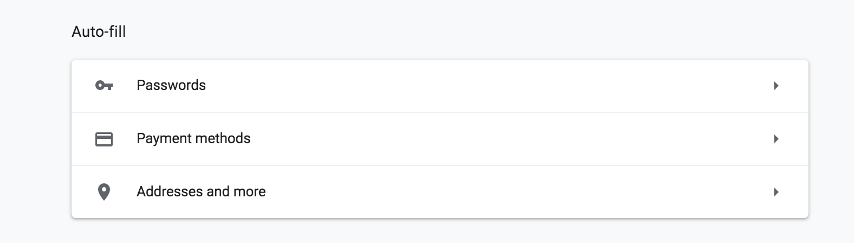Expand Passwords using its right arrow
Viewport: 854px width, 243px height.
pyautogui.click(x=776, y=86)
